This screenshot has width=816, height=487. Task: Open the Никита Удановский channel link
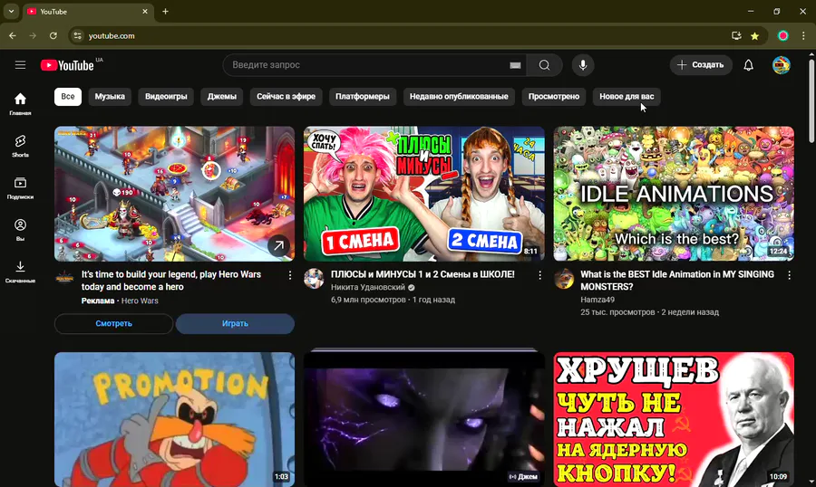click(368, 287)
